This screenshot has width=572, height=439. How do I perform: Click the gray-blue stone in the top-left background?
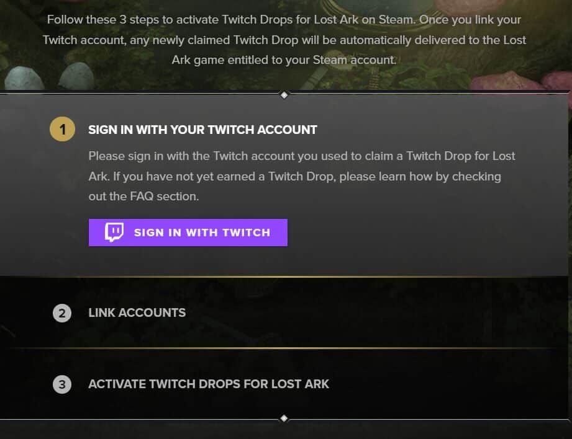24,79
